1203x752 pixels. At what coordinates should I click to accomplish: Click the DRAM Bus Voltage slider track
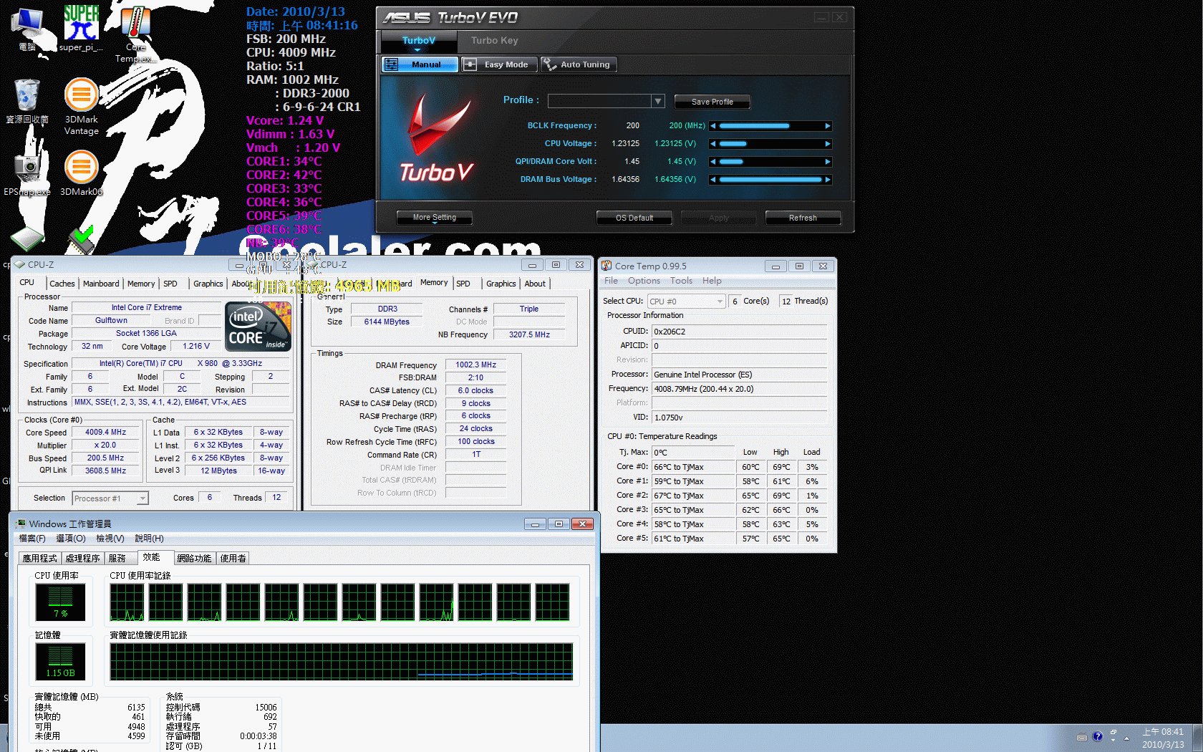pyautogui.click(x=770, y=180)
